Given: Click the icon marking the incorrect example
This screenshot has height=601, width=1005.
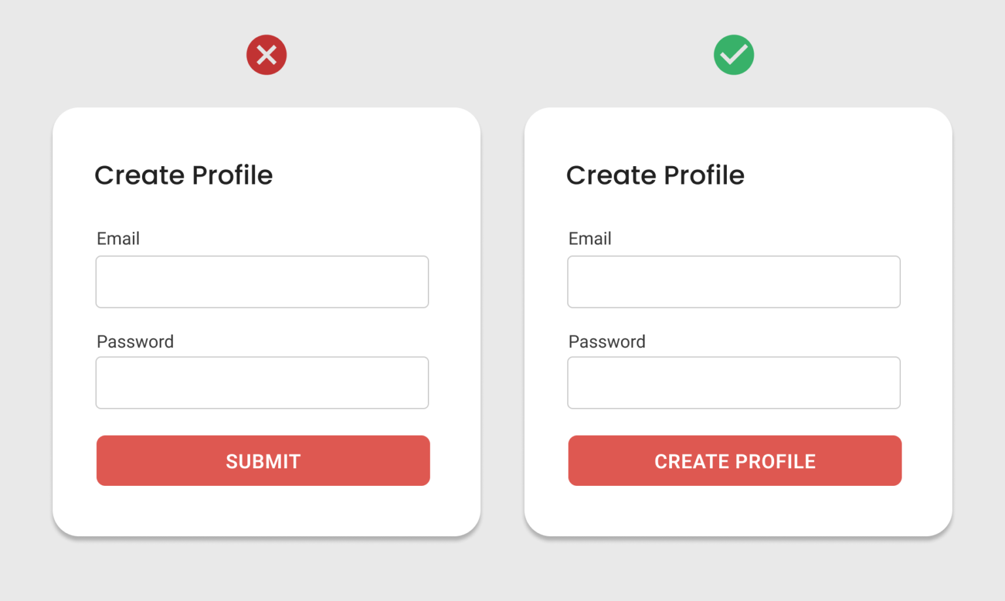Looking at the screenshot, I should 266,55.
